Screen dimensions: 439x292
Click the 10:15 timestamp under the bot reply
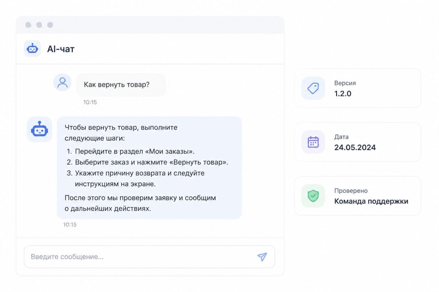point(70,224)
